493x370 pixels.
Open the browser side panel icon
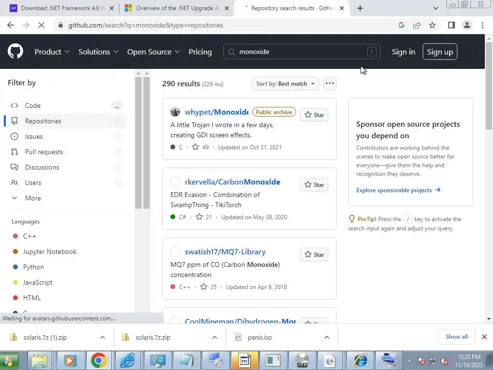452,25
